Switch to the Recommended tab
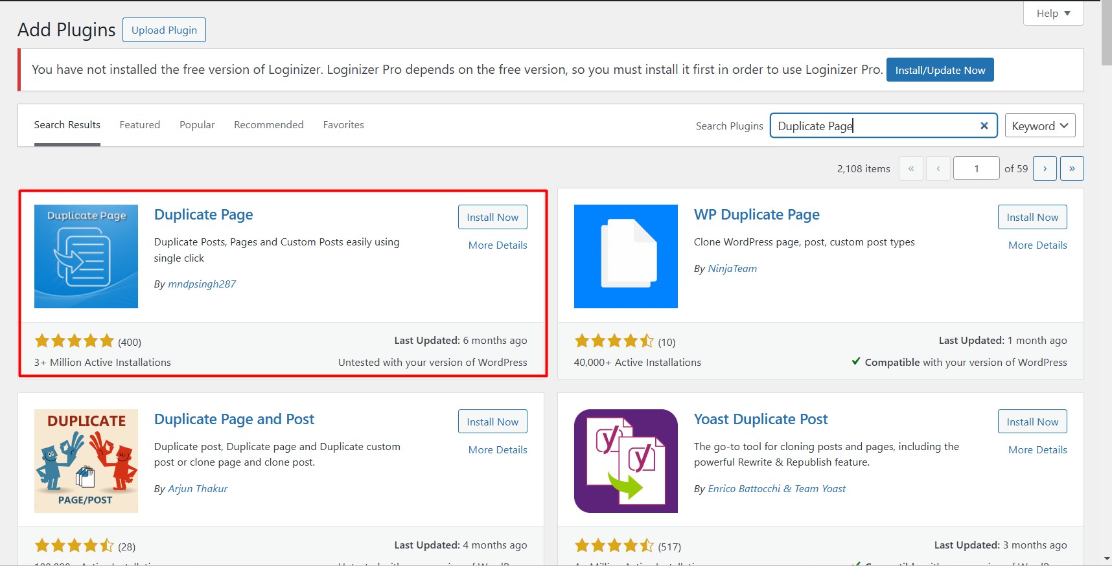1112x566 pixels. (x=269, y=125)
